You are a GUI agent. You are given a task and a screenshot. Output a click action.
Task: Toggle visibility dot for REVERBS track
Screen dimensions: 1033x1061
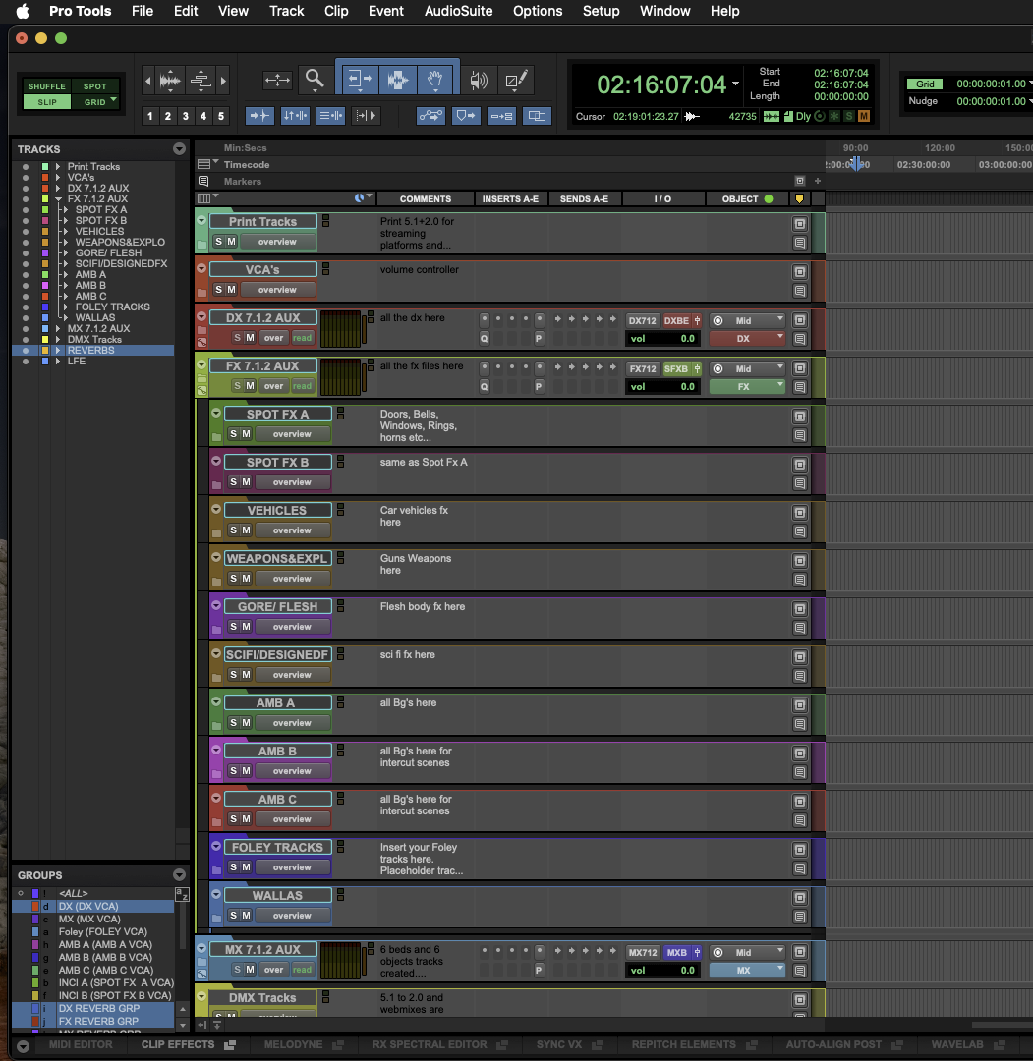pyautogui.click(x=26, y=351)
